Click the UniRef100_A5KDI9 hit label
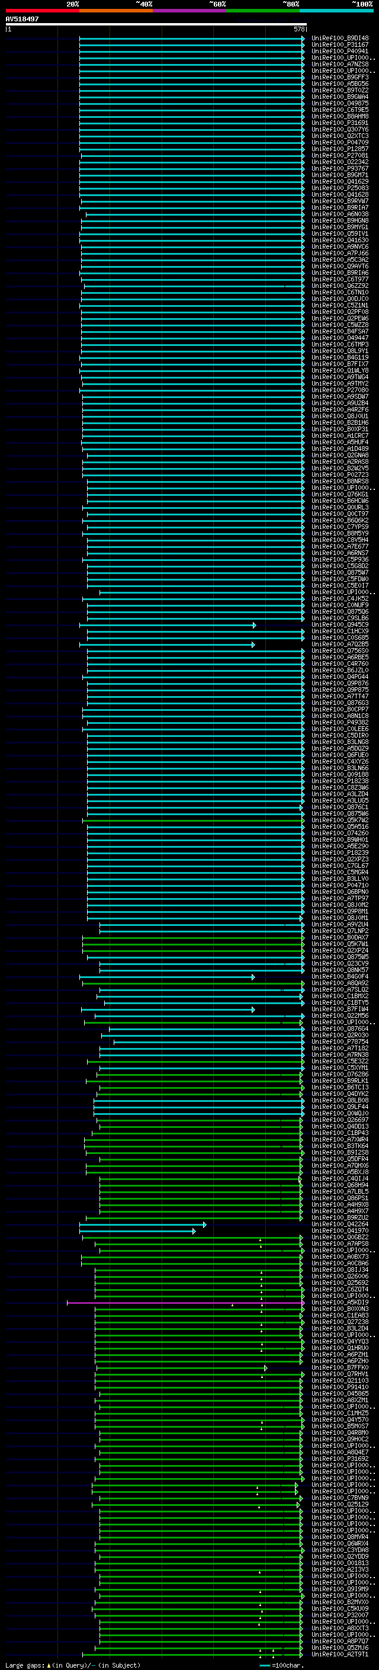 [x=339, y=1303]
